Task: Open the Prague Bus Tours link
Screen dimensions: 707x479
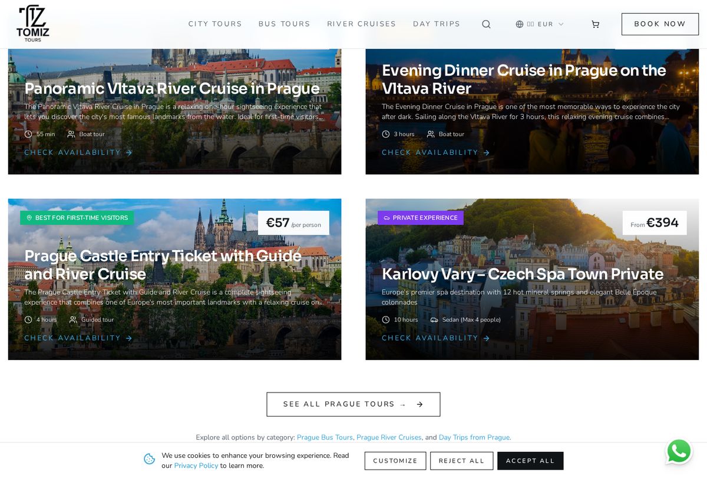Action: tap(325, 437)
